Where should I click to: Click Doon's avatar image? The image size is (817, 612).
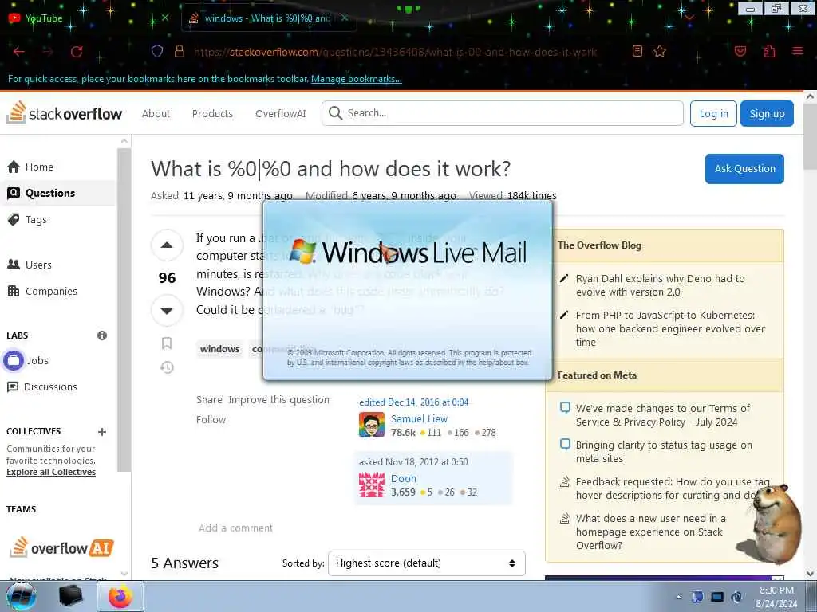click(372, 484)
